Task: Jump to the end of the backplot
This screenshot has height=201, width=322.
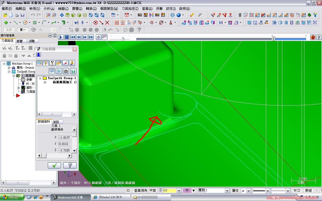Action: click(x=91, y=37)
